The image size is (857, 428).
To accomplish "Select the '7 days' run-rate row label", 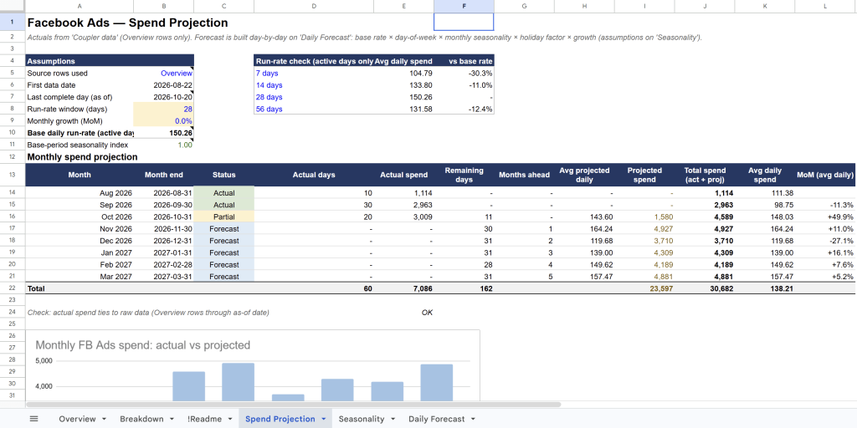I will coord(314,73).
